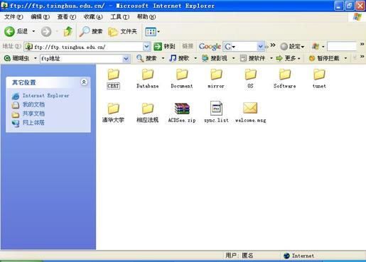Click the 珊瑚虫 toolbar button
This screenshot has height=262, width=366.
coord(16,58)
